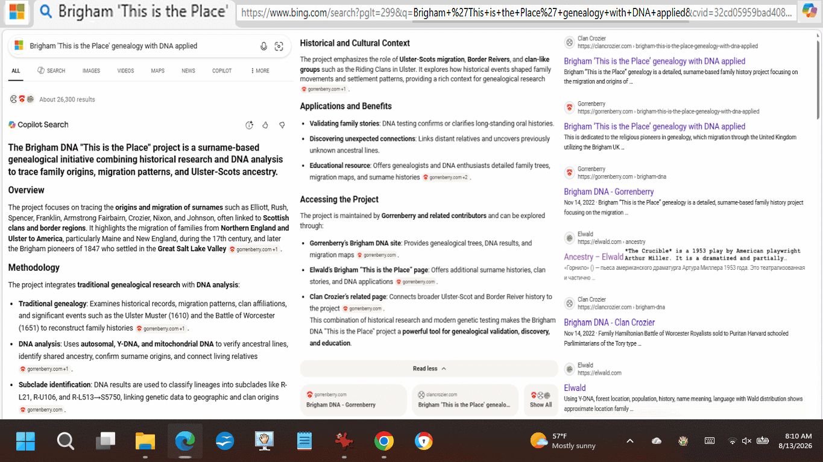The height and width of the screenshot is (462, 823).
Task: Switch to the IMAGES tab
Action: 91,71
